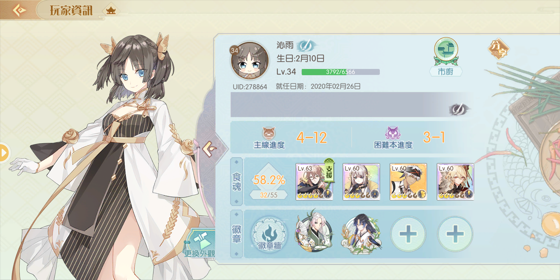Select the Lv.63 support food soul
The width and height of the screenshot is (560, 280).
(x=314, y=181)
